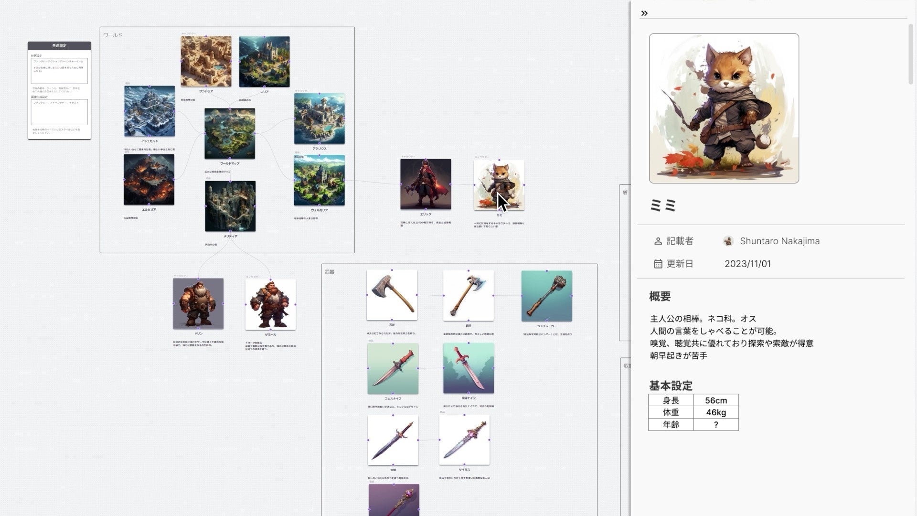Click the 2023/11/01 update date field
The width and height of the screenshot is (917, 516).
coord(747,264)
